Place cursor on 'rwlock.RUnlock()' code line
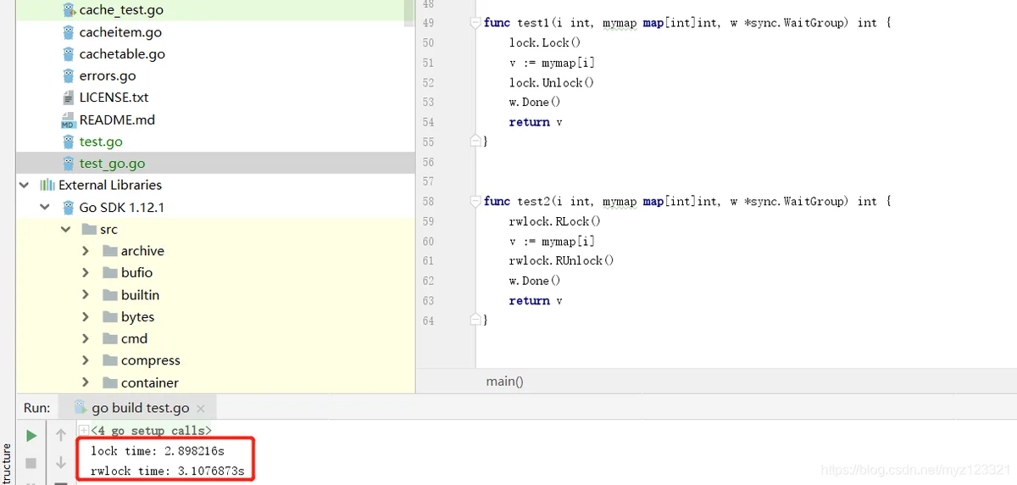 (x=562, y=261)
